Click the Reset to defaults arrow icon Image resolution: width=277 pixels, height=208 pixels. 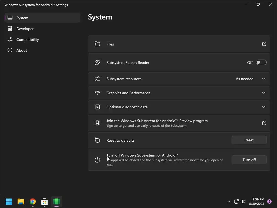point(97,140)
